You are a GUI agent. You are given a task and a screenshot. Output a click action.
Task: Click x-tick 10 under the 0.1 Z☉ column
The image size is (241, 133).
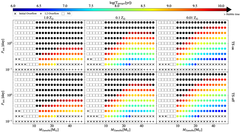(x=106, y=126)
